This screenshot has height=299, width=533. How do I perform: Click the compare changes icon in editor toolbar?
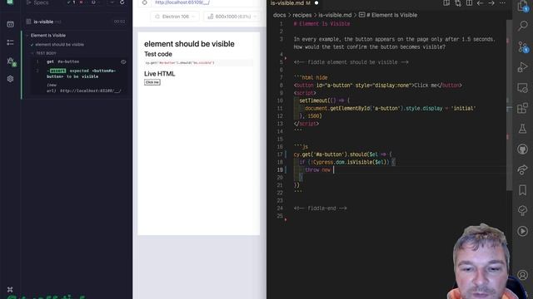point(458,3)
